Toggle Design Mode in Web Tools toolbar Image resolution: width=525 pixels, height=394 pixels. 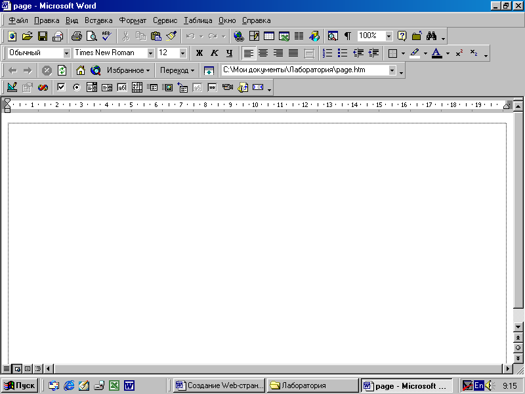[12, 87]
